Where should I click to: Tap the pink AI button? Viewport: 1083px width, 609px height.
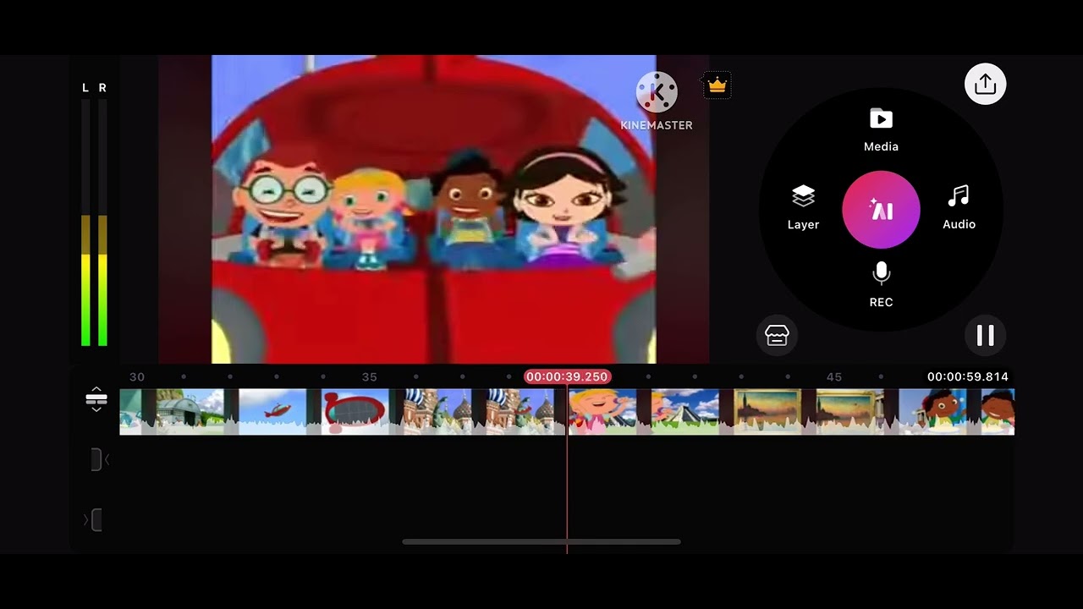881,210
